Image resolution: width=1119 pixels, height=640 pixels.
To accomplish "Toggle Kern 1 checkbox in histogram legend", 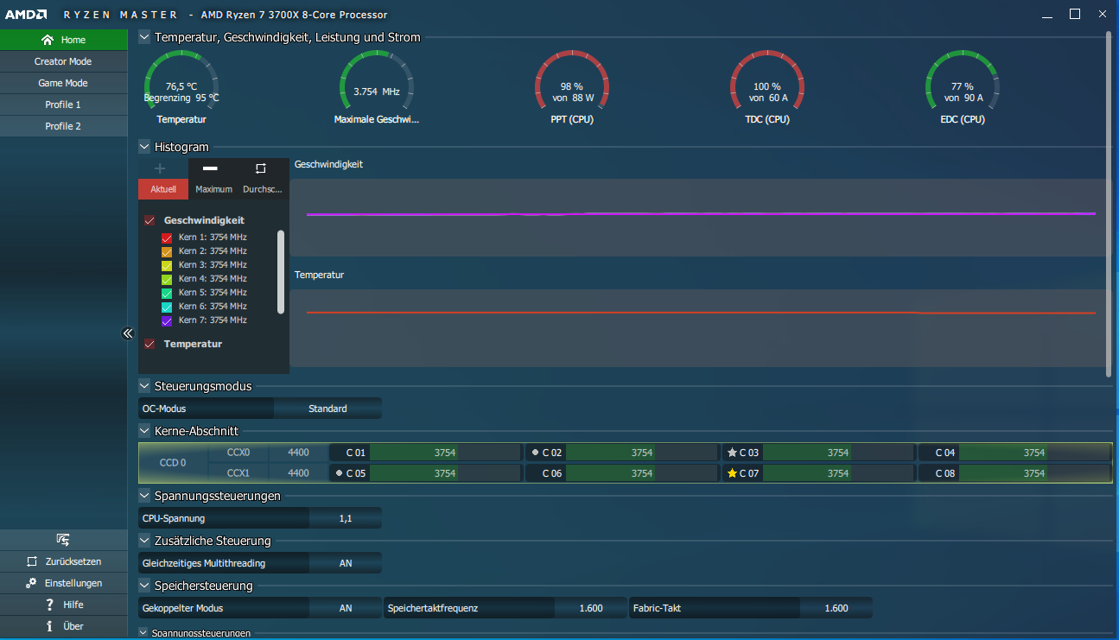I will coord(167,238).
